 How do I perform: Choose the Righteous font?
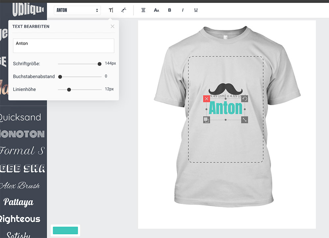coord(20,219)
